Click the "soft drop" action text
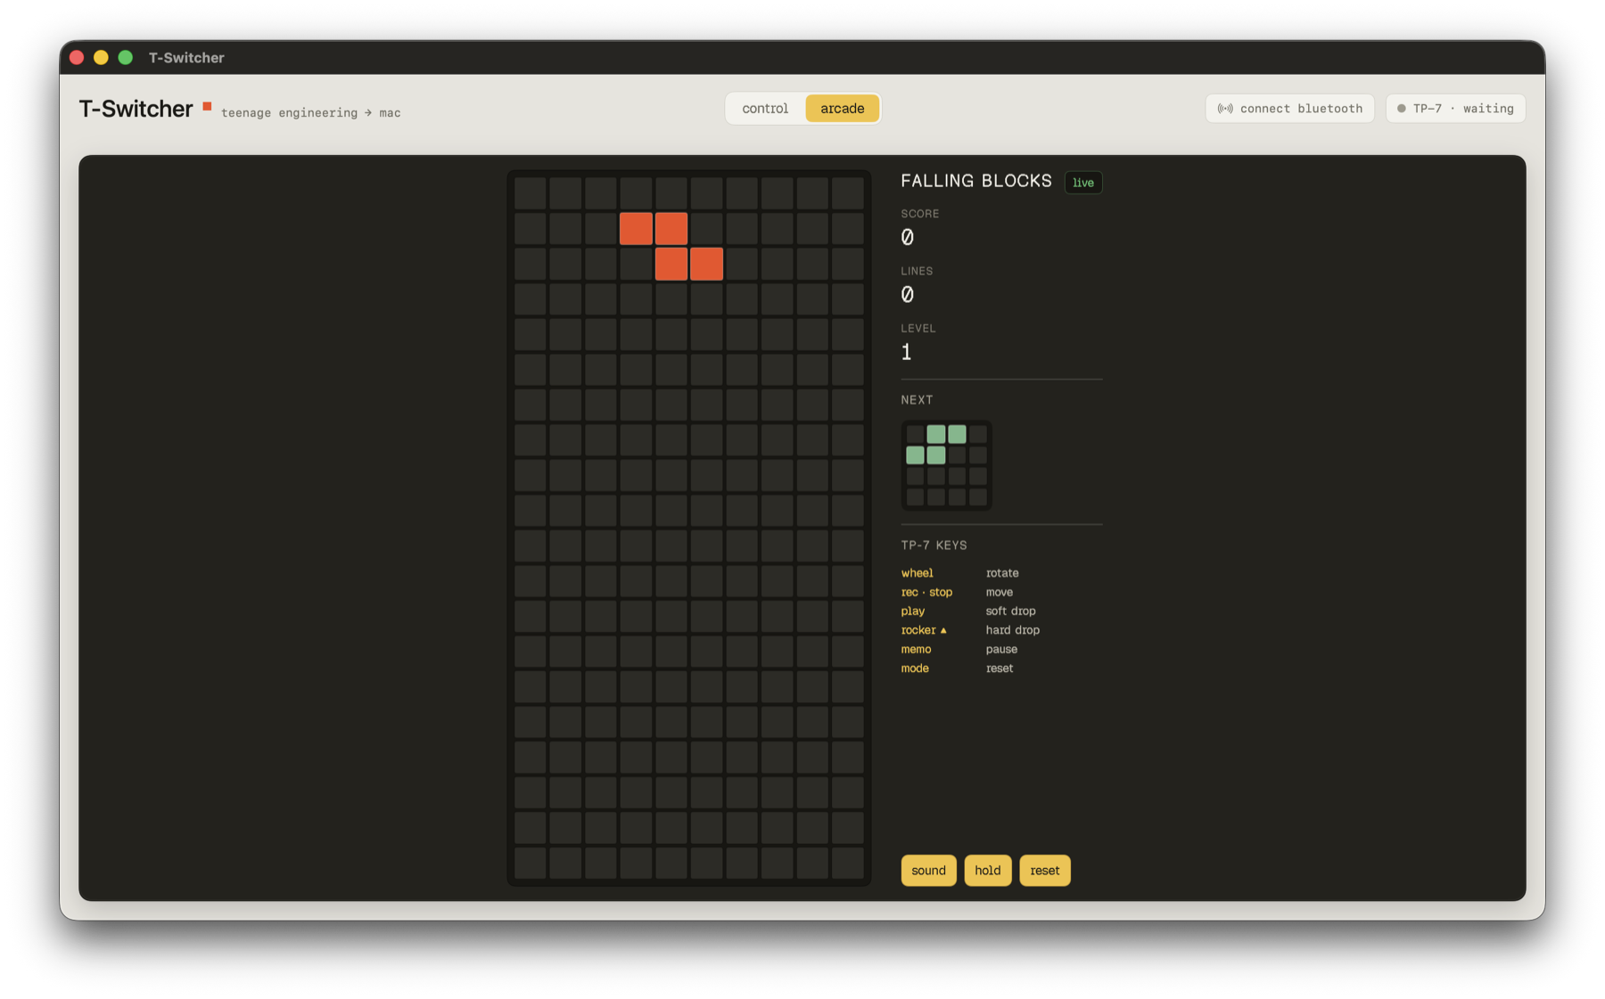The image size is (1605, 999). [1010, 611]
